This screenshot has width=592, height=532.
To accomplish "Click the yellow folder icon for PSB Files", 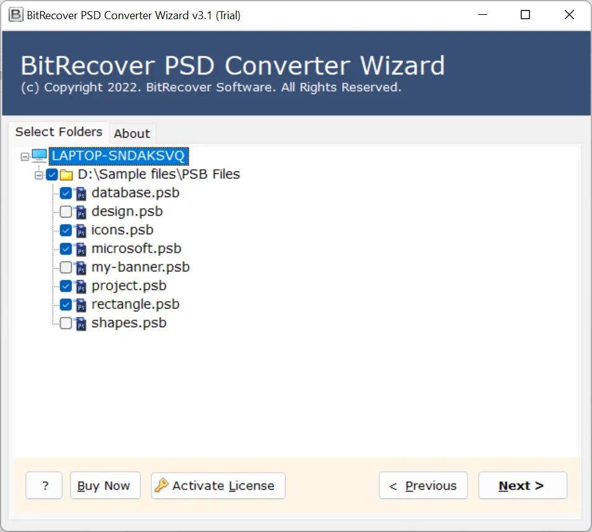I will [x=66, y=175].
